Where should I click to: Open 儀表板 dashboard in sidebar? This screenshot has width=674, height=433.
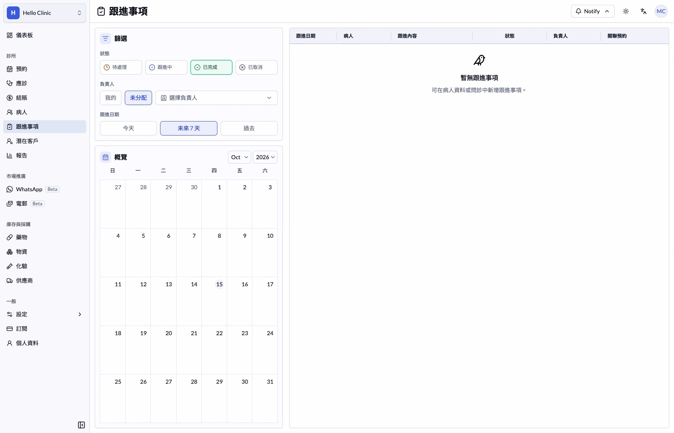click(45, 35)
